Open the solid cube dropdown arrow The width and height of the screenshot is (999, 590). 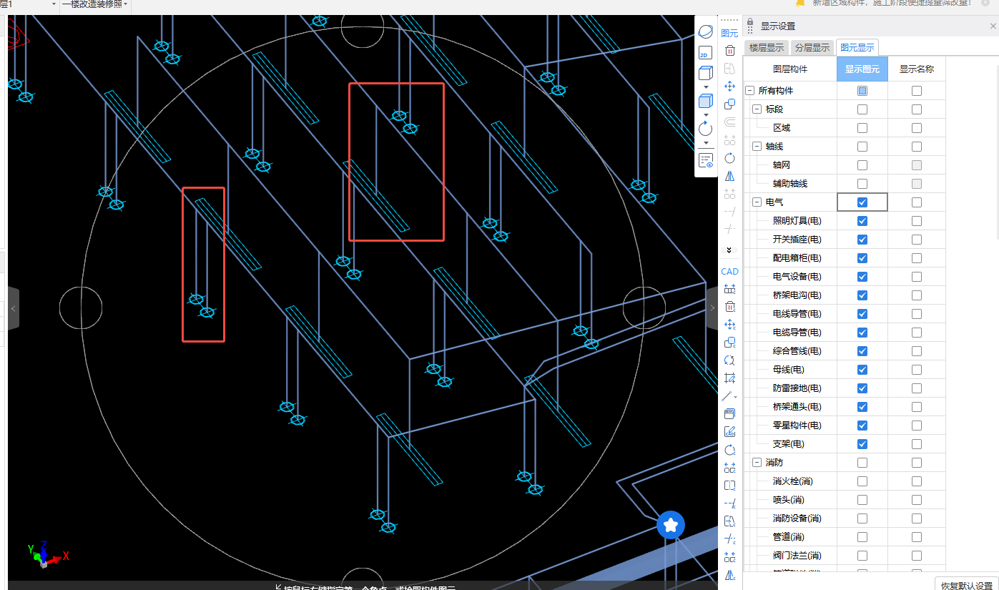706,114
